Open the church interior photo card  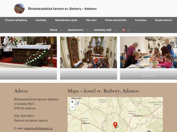[88, 58]
